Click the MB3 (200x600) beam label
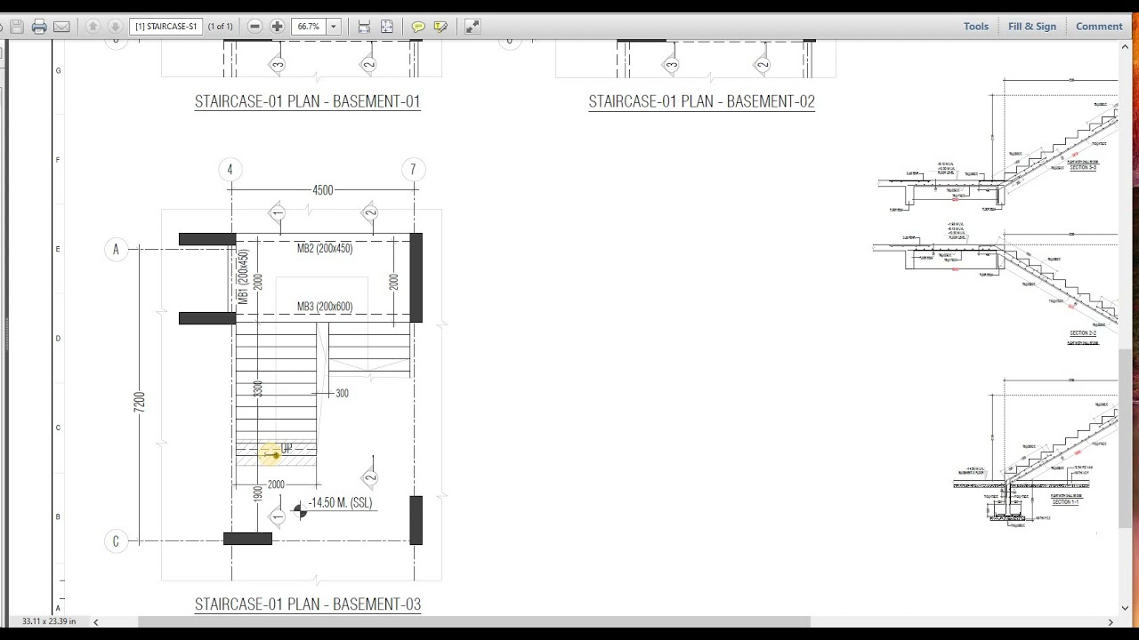1139x640 pixels. pos(325,307)
